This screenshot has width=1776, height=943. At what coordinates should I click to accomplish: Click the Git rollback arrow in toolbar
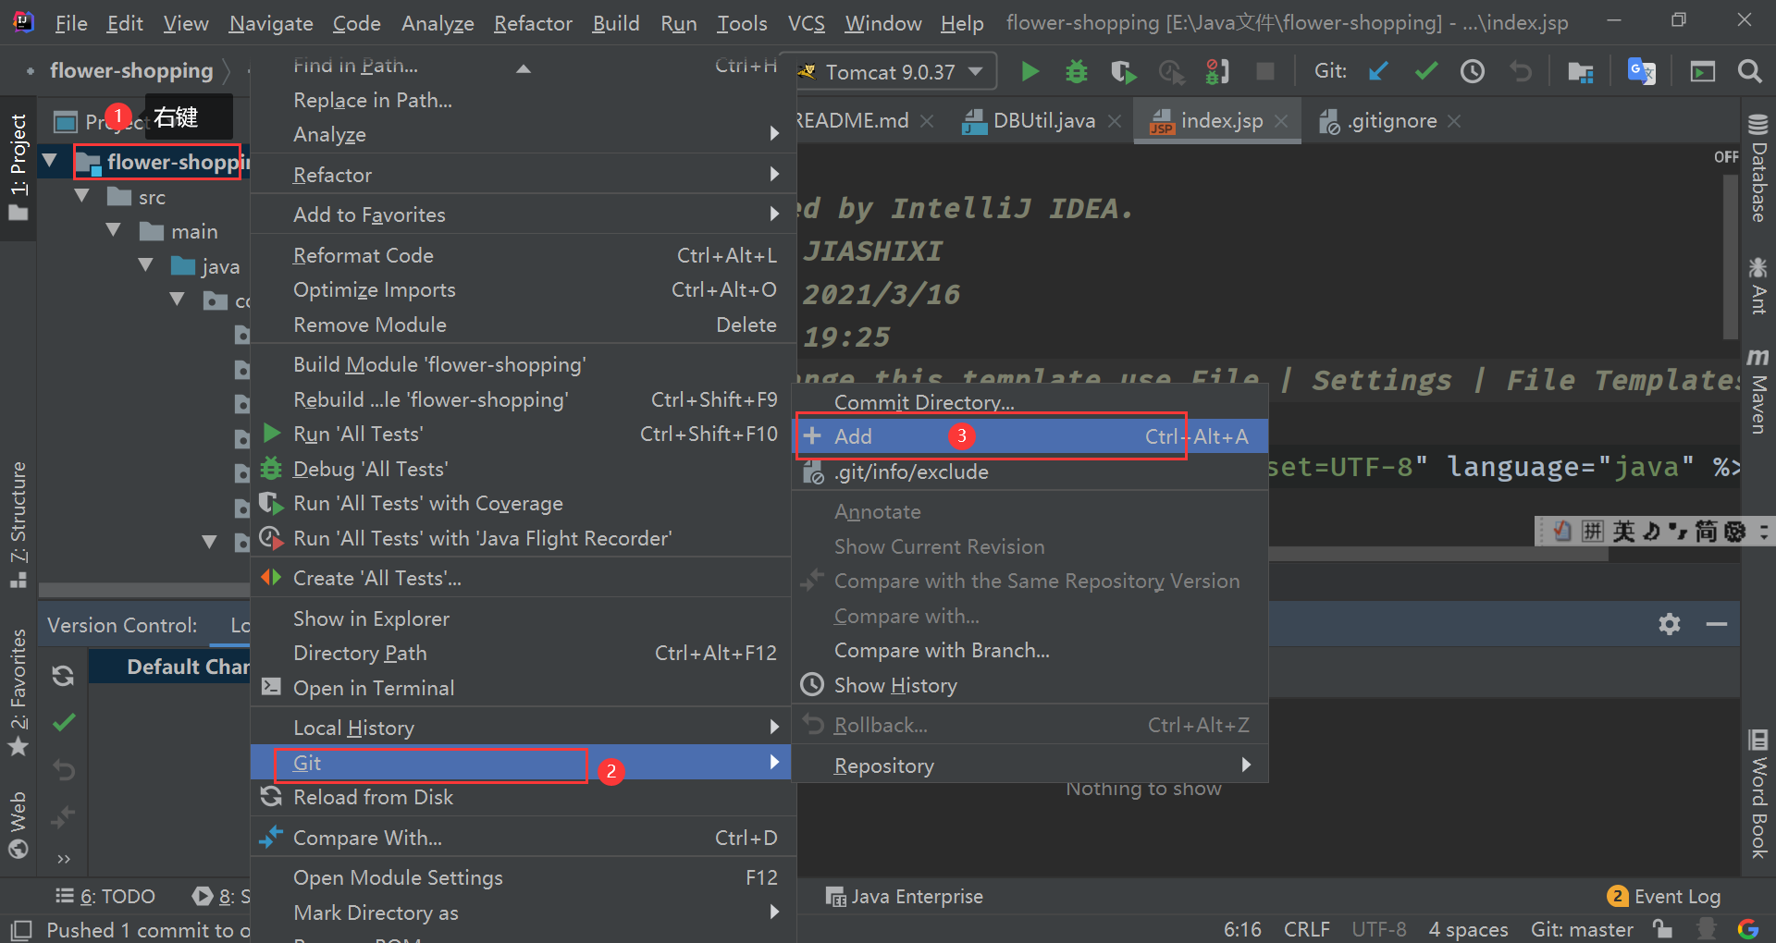[x=1521, y=71]
